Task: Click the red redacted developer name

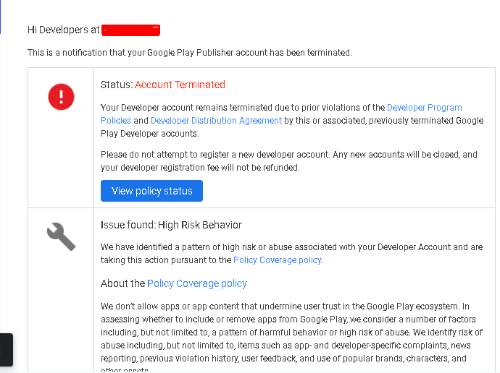Action: pyautogui.click(x=130, y=30)
